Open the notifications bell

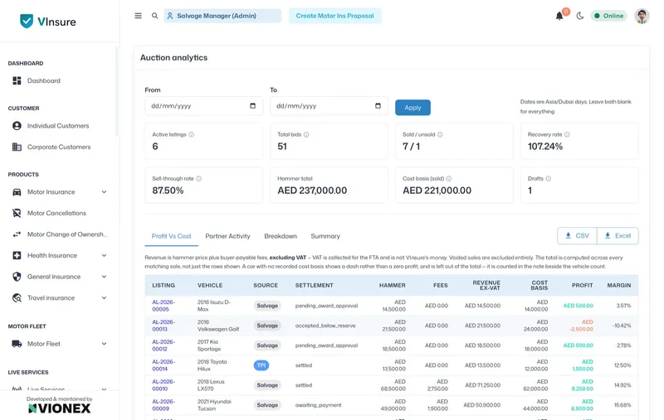(559, 16)
